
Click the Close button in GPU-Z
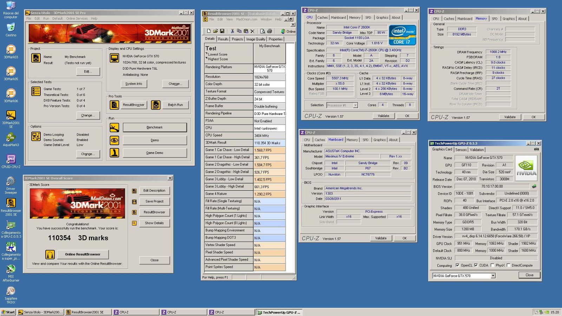pyautogui.click(x=529, y=275)
